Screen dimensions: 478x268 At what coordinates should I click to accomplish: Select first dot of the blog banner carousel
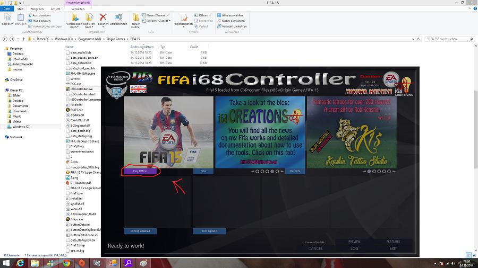pos(257,172)
